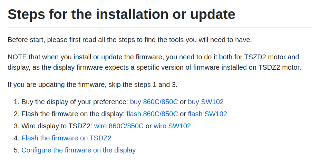Click the 'Buy the display of your preference' text

click(x=75, y=102)
